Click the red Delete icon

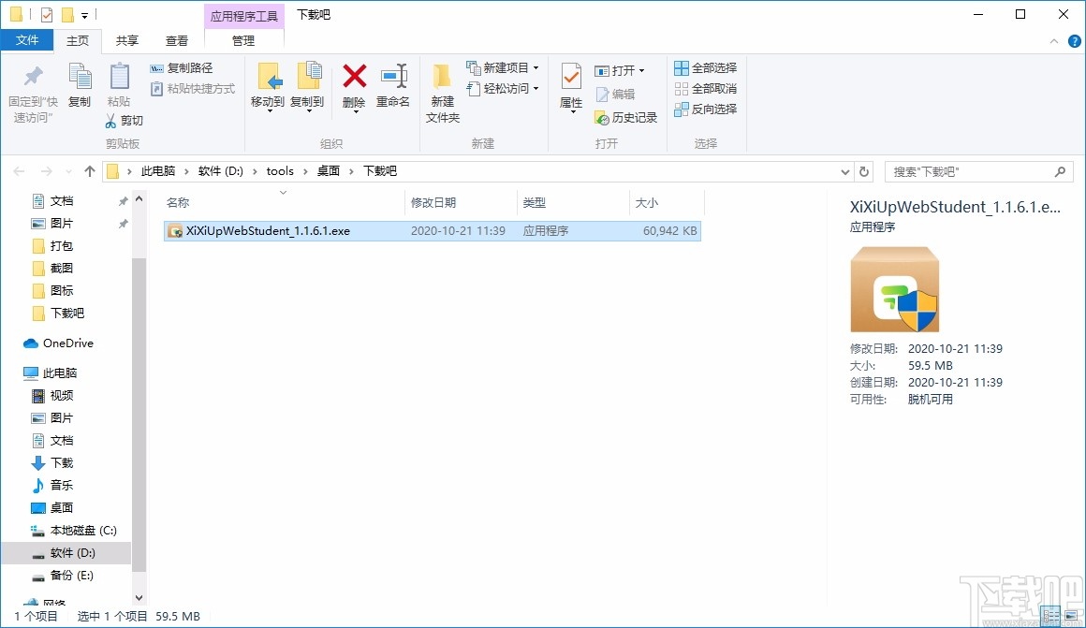355,76
